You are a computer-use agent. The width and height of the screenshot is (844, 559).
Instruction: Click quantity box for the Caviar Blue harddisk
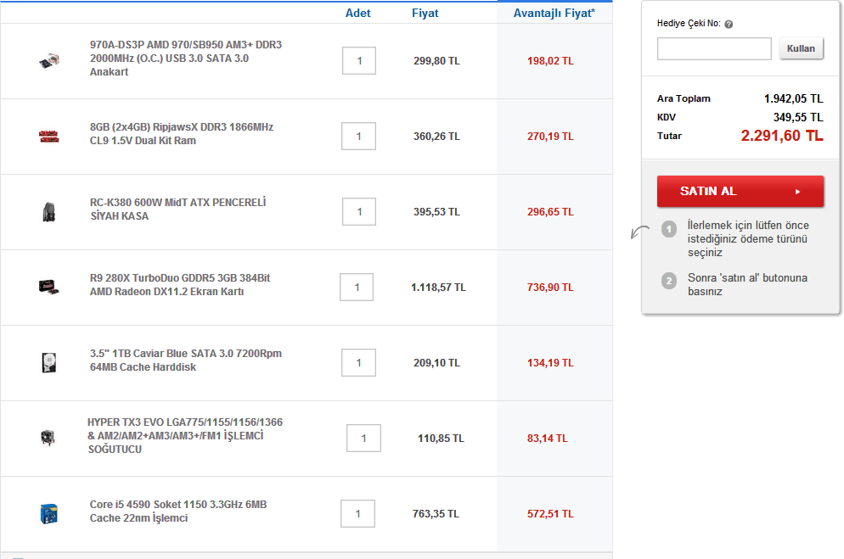359,362
